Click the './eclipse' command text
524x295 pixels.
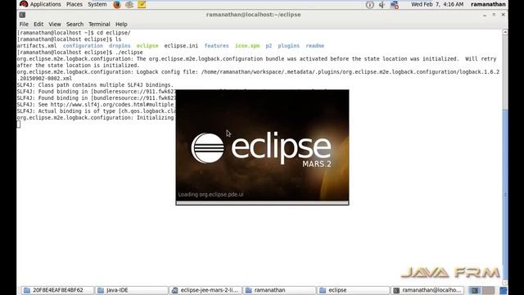[x=129, y=52]
